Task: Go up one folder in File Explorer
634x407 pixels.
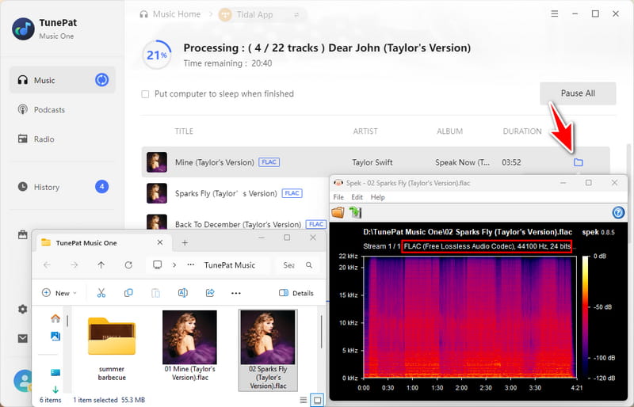Action: coord(101,265)
